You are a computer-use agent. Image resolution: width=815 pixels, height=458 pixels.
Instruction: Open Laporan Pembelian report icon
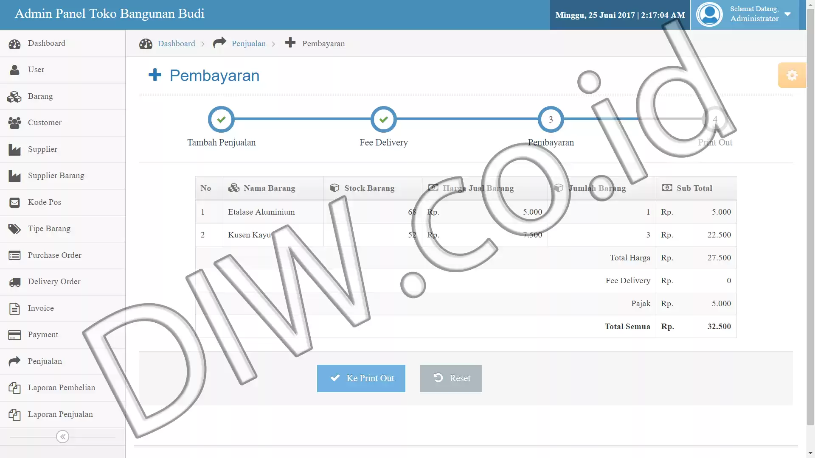coord(14,388)
